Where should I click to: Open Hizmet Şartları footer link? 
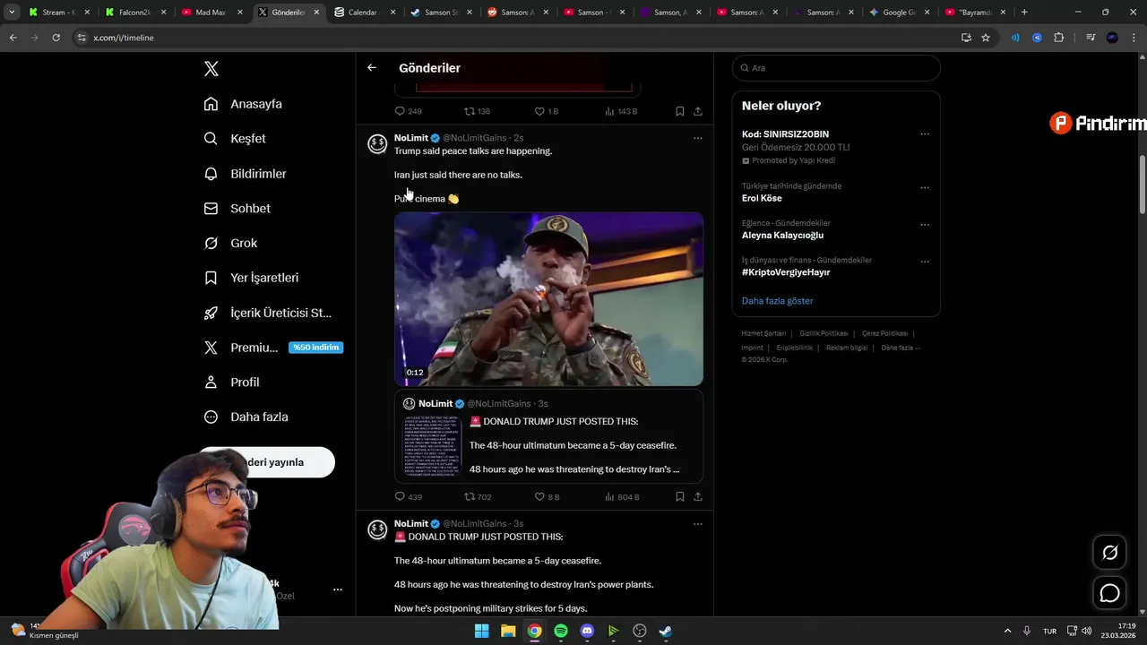763,333
